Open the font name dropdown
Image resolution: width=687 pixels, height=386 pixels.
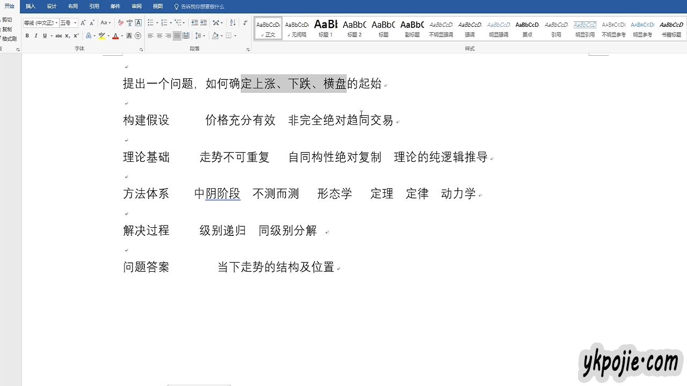[40, 23]
